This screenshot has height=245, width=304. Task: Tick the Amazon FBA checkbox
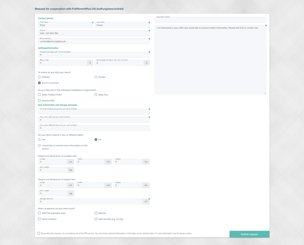[39, 101]
